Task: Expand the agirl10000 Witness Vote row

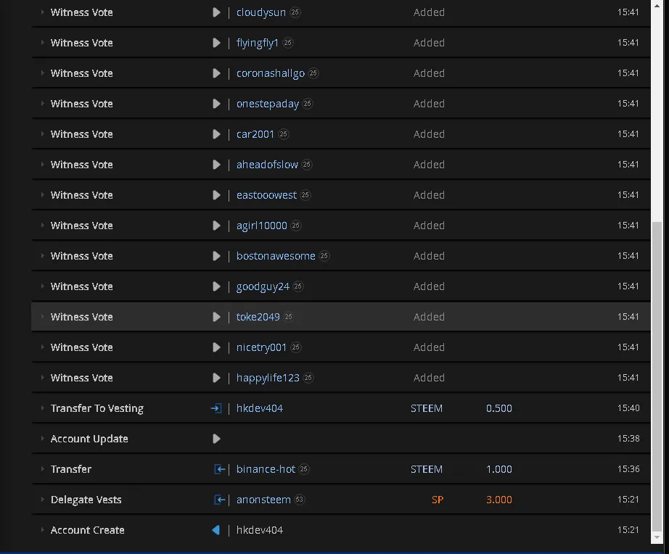Action: click(42, 226)
